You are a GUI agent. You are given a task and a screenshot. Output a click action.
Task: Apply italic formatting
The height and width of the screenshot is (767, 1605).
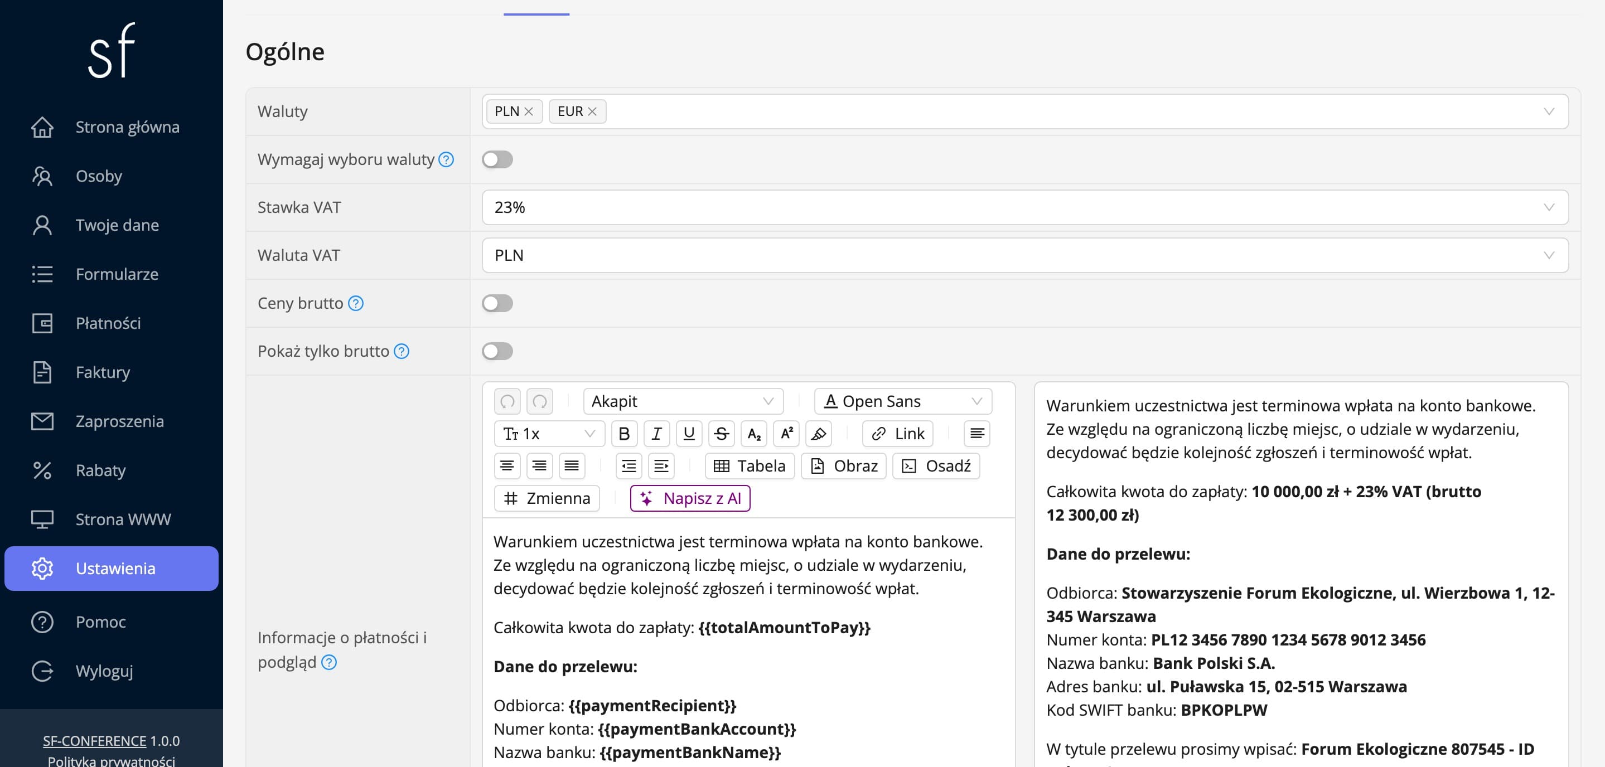tap(656, 434)
